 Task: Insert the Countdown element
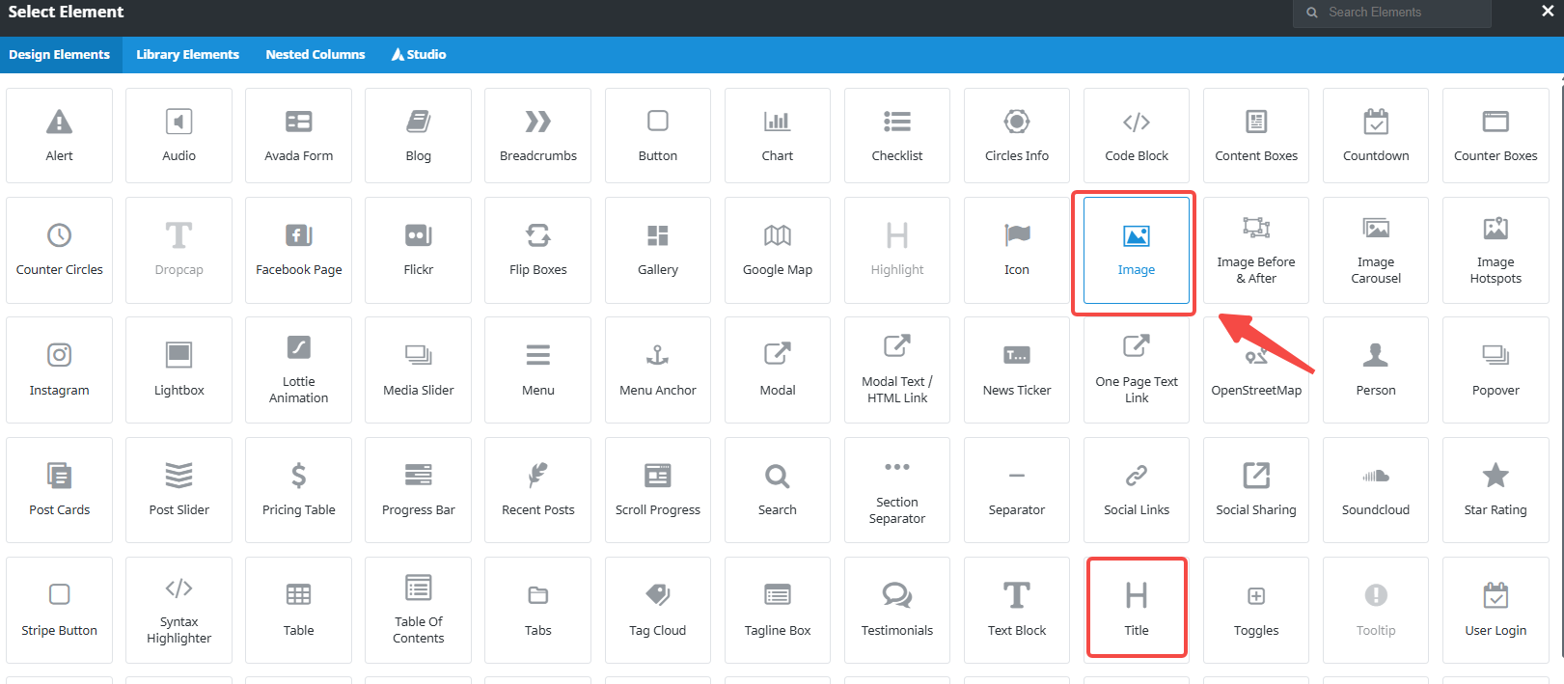coord(1375,135)
